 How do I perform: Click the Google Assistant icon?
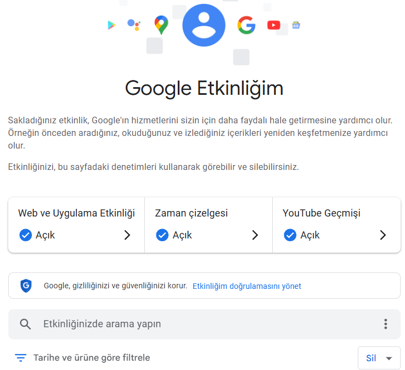pos(134,25)
